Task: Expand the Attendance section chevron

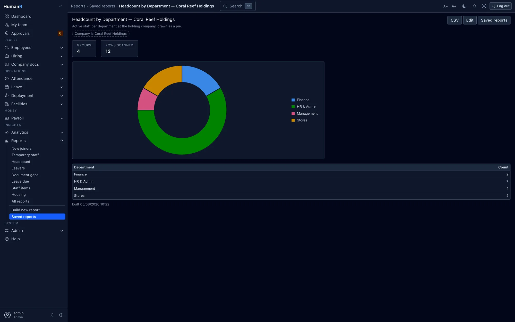Action: (x=62, y=79)
